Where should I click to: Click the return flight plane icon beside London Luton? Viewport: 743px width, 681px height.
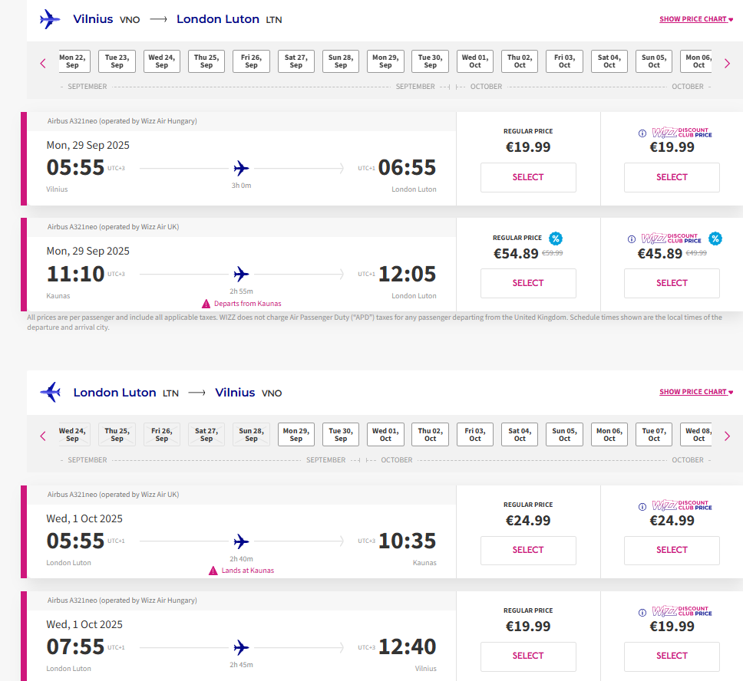tap(50, 392)
